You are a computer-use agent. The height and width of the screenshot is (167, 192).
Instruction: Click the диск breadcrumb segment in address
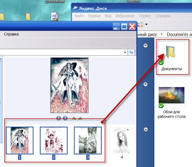pyautogui.click(x=147, y=34)
